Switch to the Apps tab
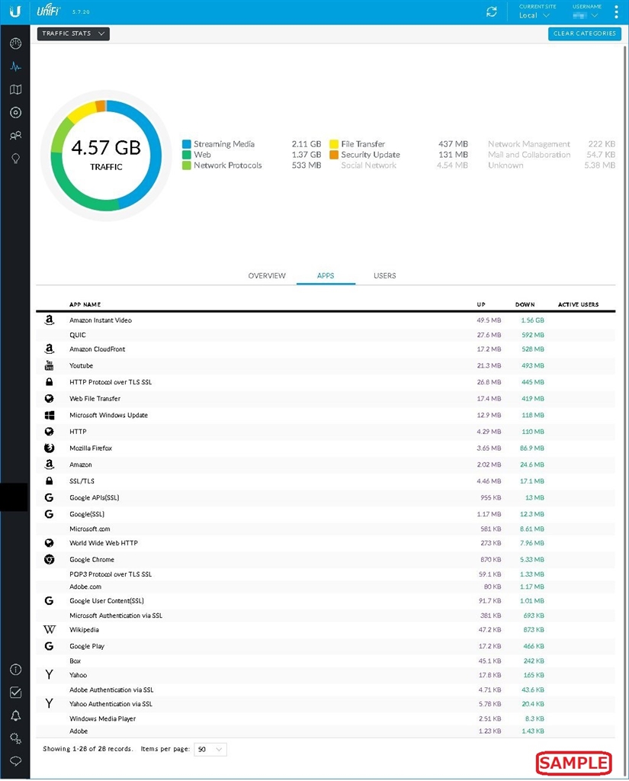Screen dimensions: 629x781 point(326,275)
